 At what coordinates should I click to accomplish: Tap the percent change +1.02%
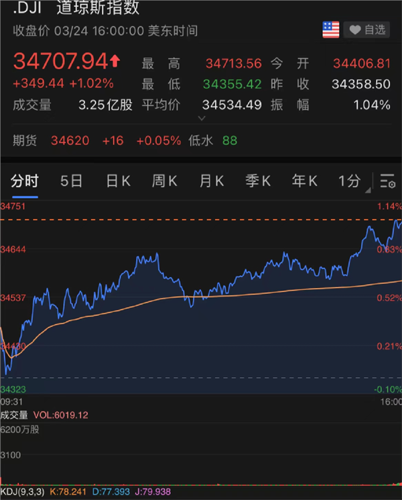click(91, 83)
